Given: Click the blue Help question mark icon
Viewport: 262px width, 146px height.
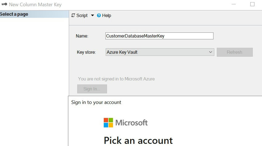Looking at the screenshot, I should [x=99, y=15].
